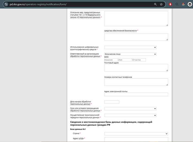Click the zoom magnifier icon in address bar
Viewport: 193px width, 142px height.
[x=155, y=4]
